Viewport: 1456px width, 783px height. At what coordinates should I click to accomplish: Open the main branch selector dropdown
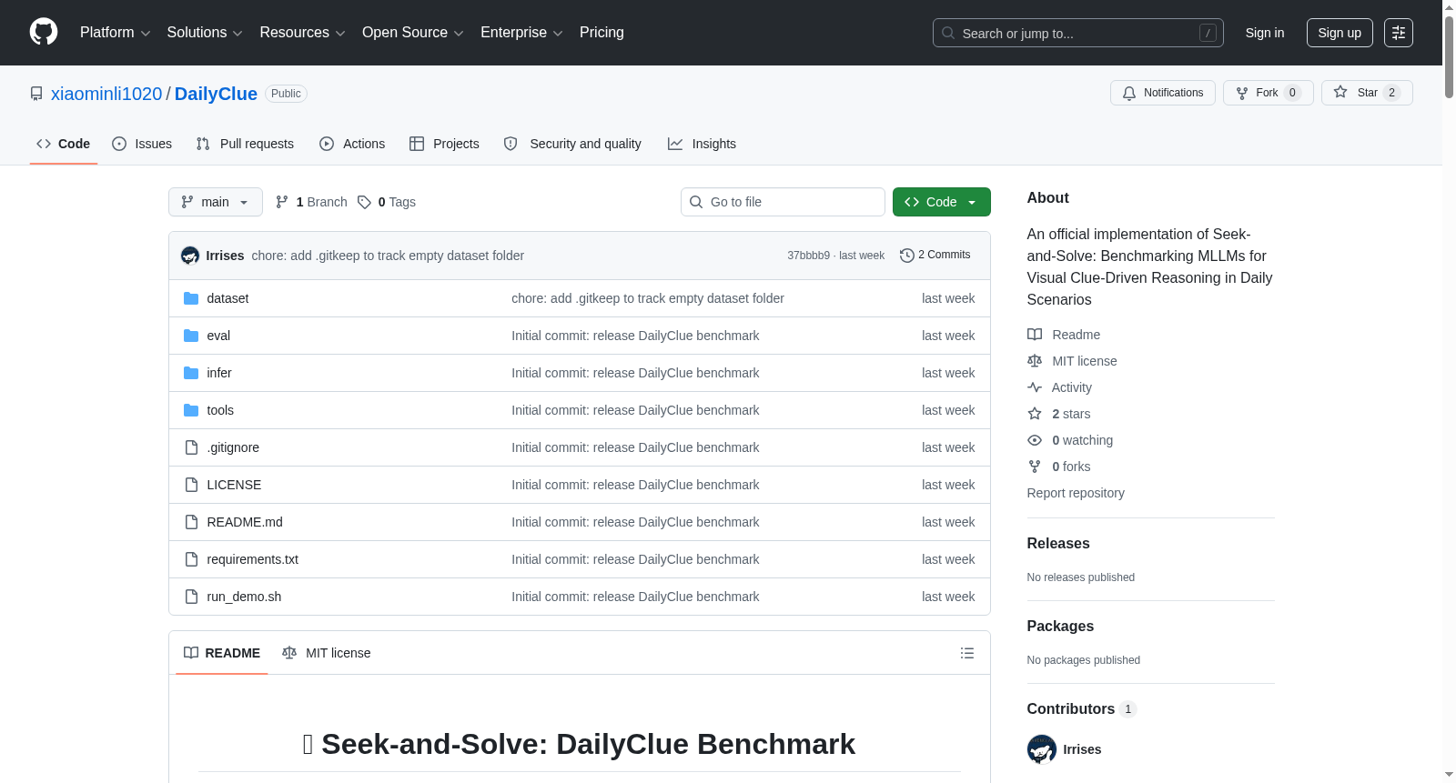(216, 202)
